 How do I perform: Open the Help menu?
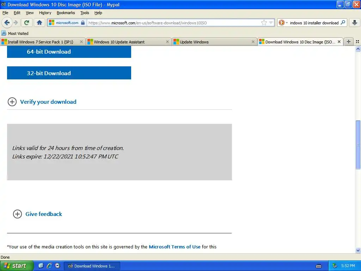tap(98, 13)
